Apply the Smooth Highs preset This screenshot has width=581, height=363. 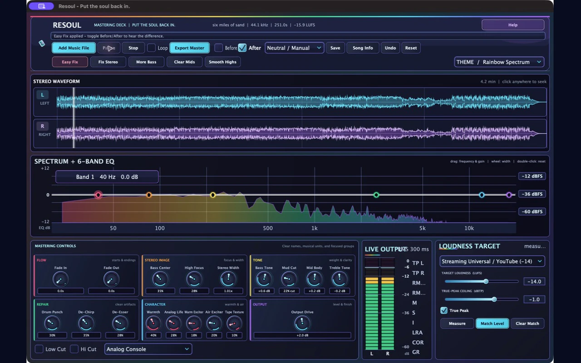[222, 62]
